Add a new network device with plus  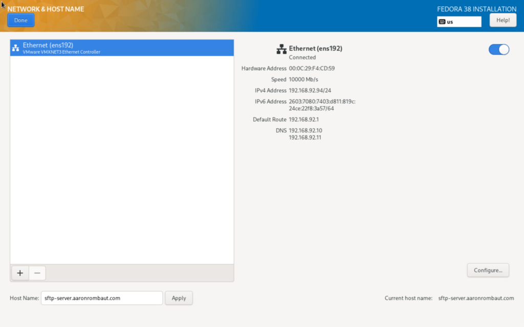20,273
